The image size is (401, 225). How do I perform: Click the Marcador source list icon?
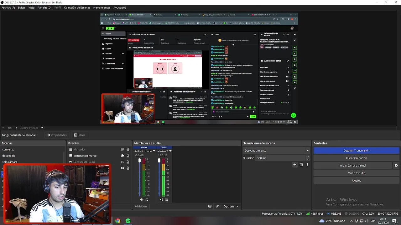tap(71, 149)
